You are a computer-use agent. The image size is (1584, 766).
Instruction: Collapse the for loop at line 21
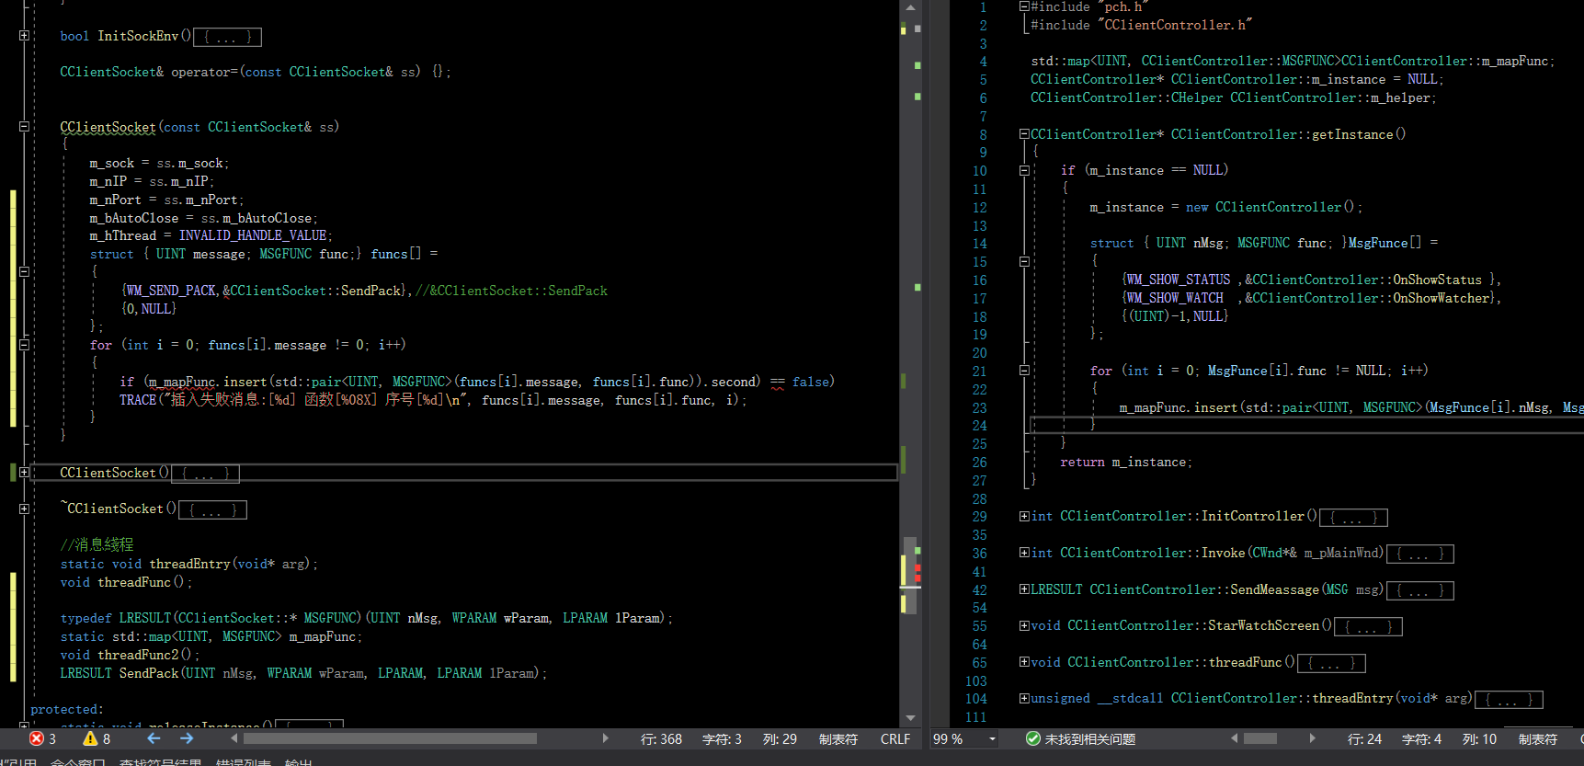click(1024, 371)
